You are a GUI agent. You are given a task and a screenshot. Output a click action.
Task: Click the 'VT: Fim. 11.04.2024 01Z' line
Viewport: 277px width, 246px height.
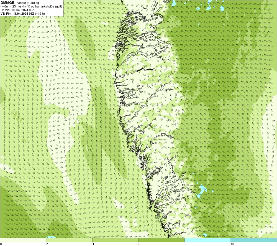tap(17, 13)
